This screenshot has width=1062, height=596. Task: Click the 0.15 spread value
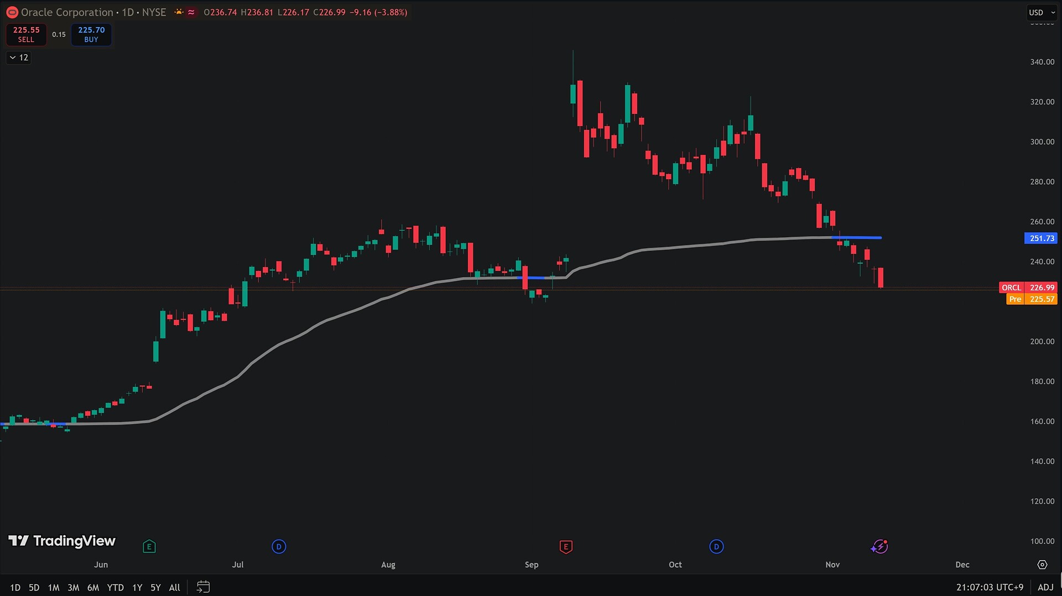[59, 34]
